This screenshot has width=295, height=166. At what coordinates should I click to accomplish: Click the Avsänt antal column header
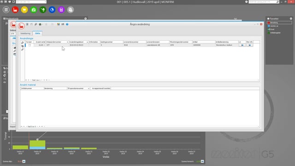[x=40, y=42]
